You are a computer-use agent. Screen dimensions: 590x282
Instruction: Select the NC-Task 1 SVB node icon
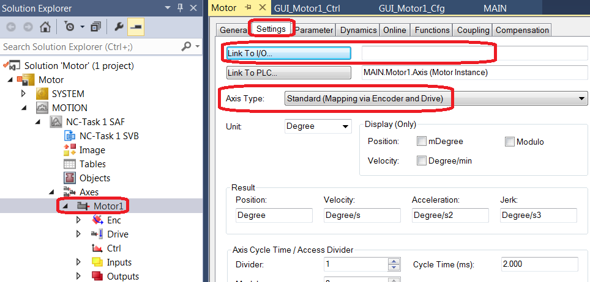pos(69,136)
